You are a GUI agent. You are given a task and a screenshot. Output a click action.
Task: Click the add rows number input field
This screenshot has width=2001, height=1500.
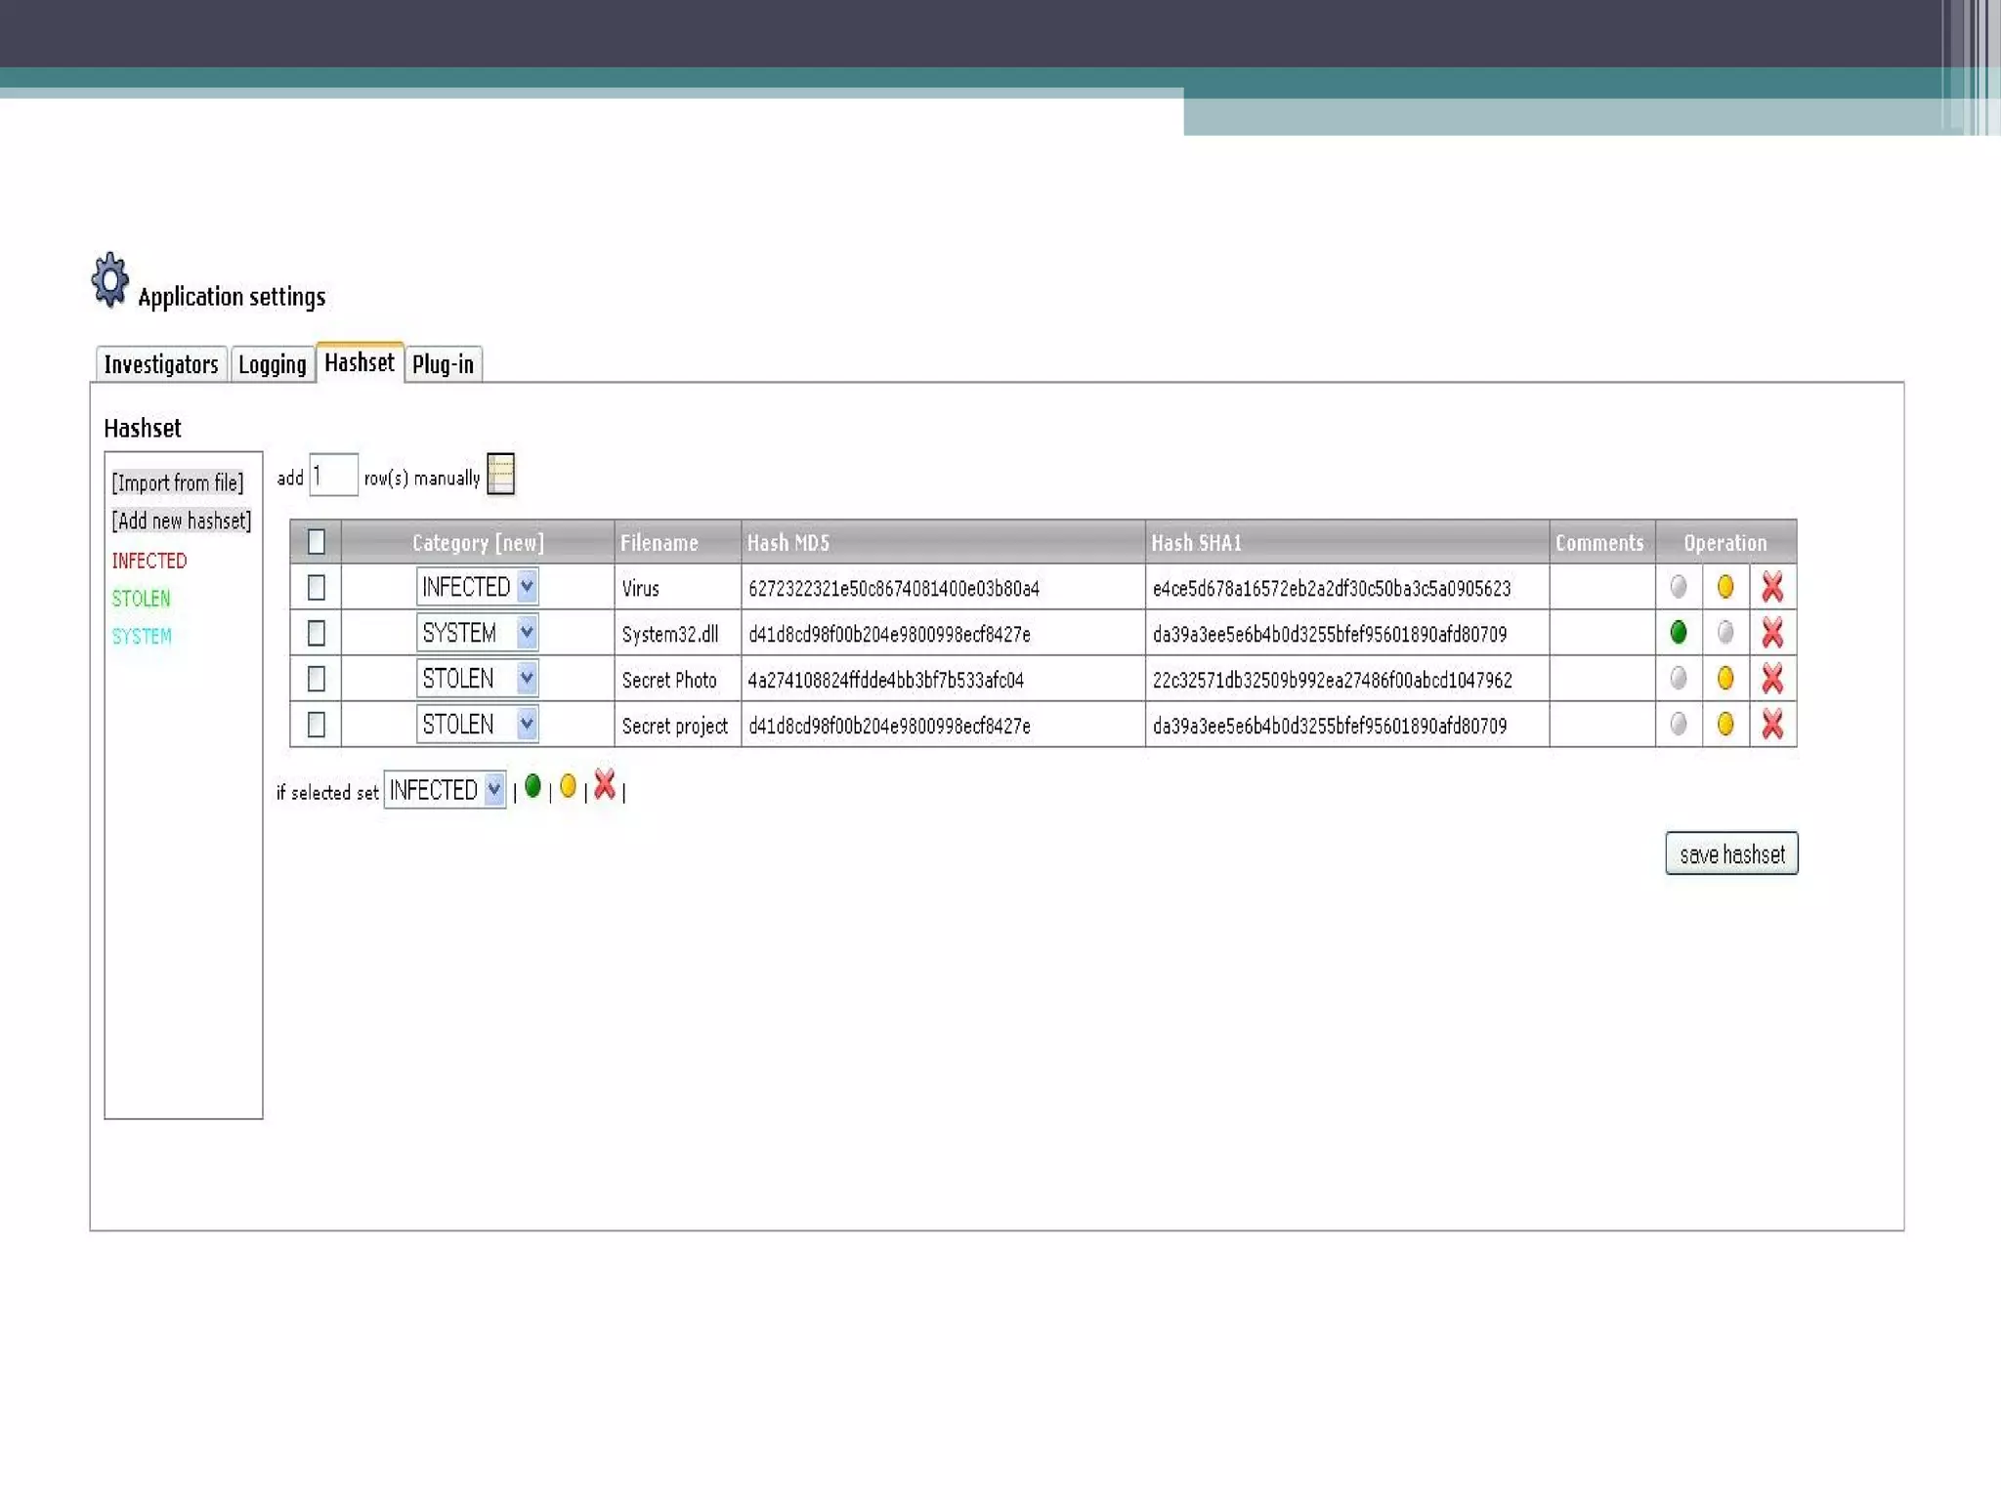[333, 476]
